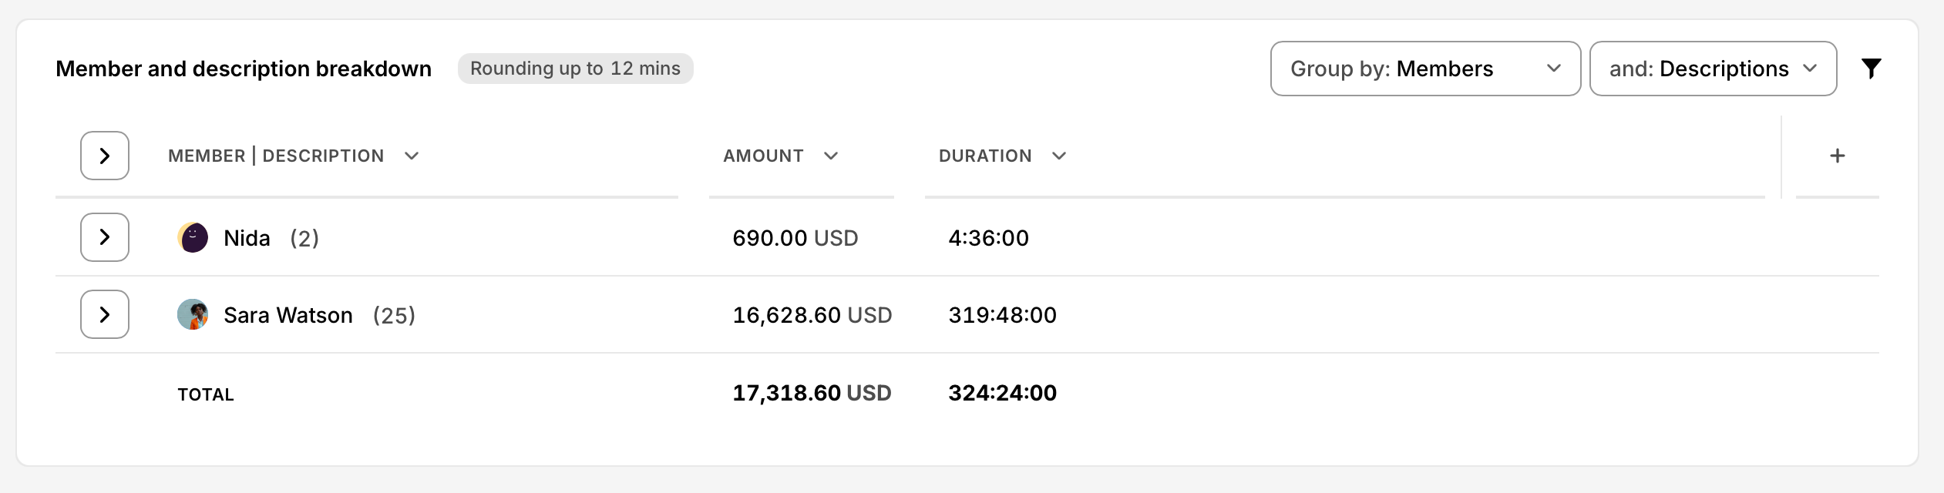This screenshot has width=1944, height=493.
Task: Open the and: Descriptions dropdown
Action: click(1712, 69)
